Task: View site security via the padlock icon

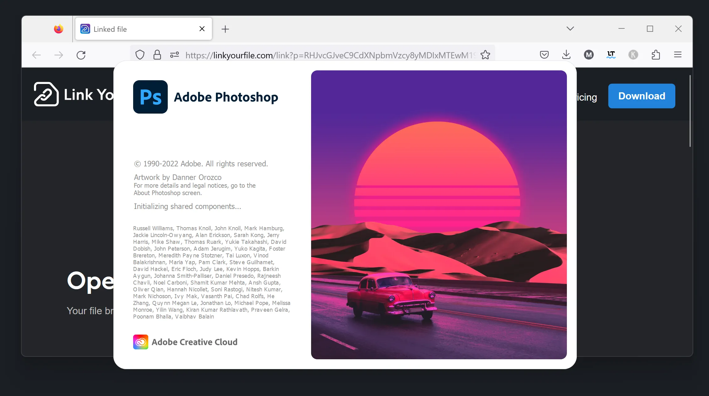Action: 157,55
